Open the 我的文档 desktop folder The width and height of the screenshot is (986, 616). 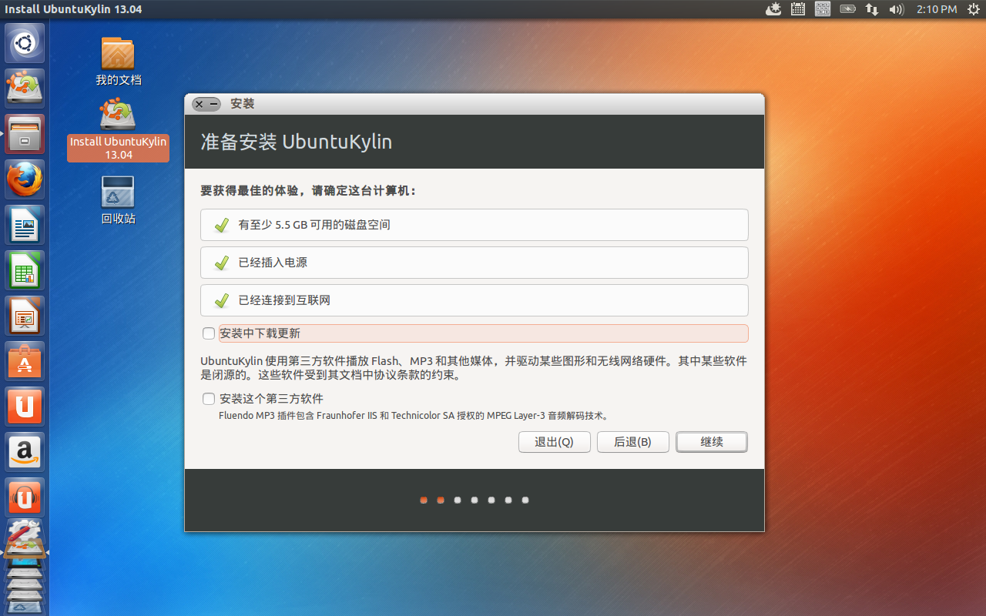118,62
